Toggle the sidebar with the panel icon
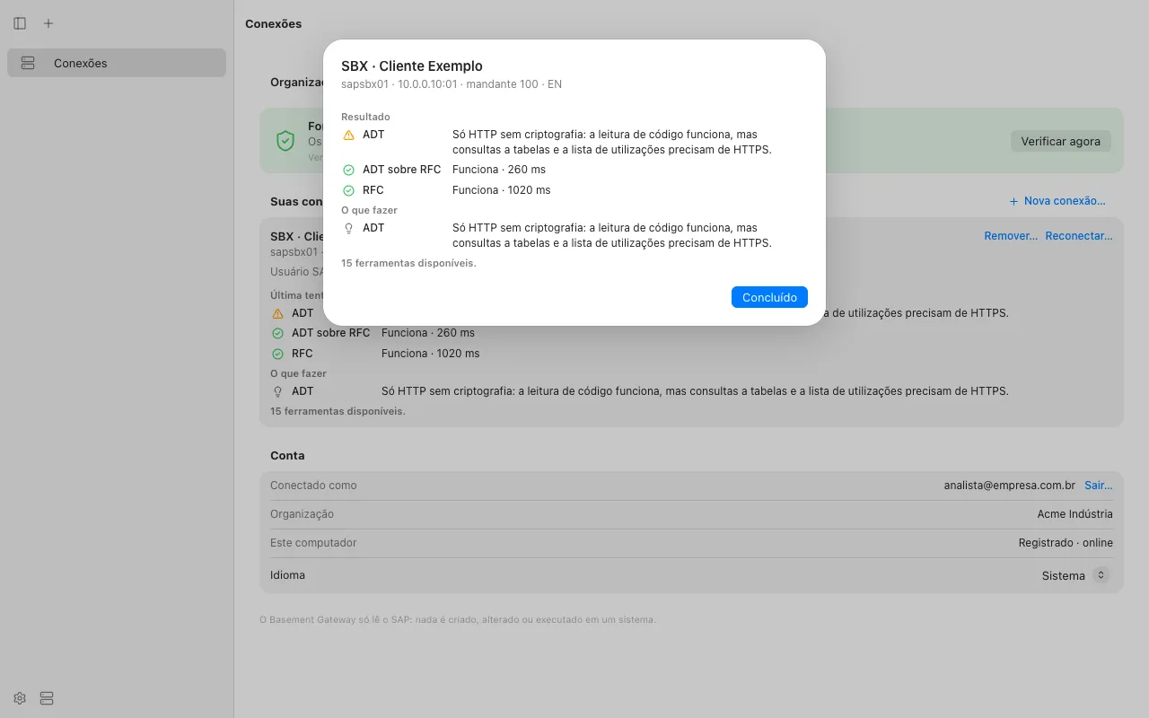 pos(20,23)
